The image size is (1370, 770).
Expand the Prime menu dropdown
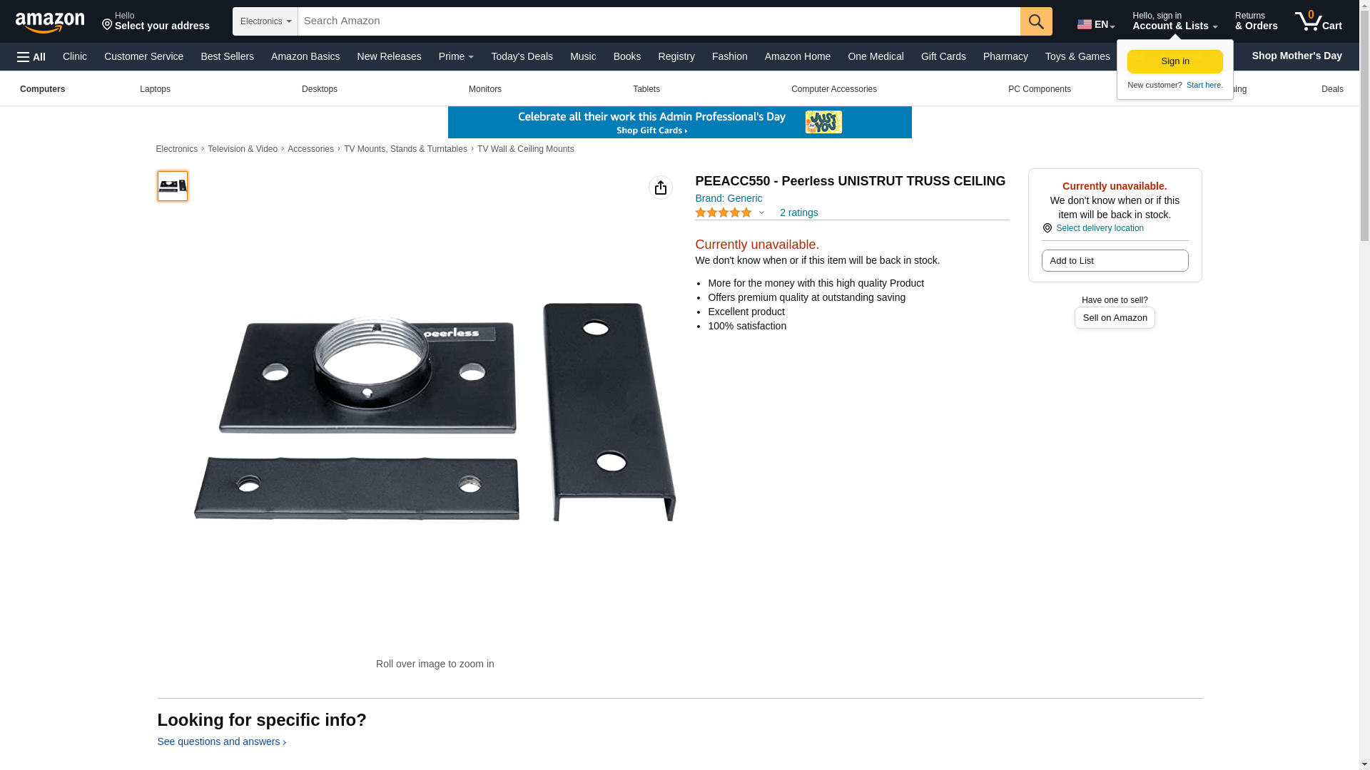456,56
